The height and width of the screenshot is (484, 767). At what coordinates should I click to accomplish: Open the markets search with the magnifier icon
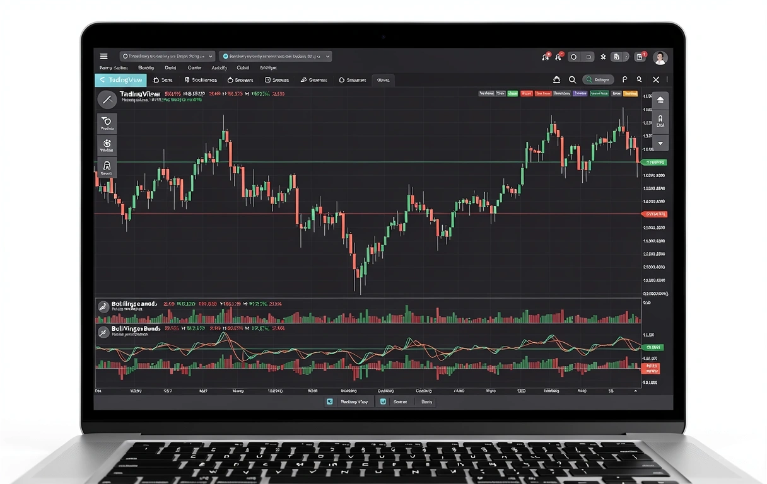572,79
